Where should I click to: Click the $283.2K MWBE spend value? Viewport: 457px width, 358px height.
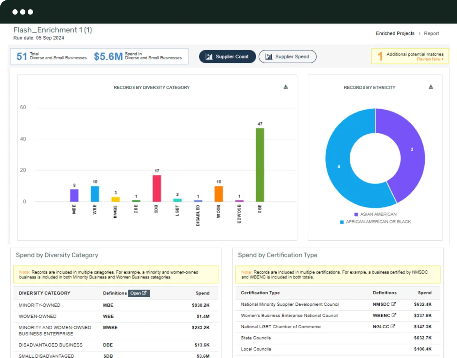coord(201,328)
